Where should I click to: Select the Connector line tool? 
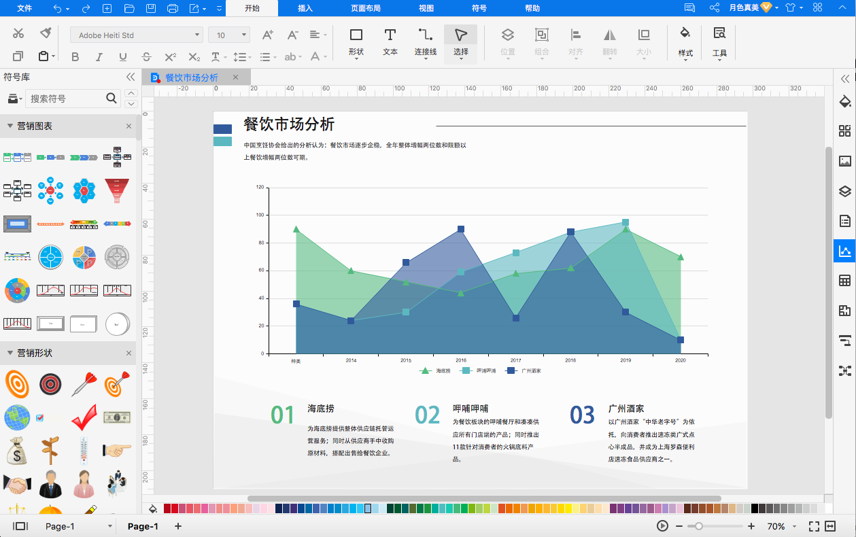pyautogui.click(x=426, y=41)
